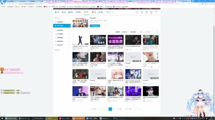The width and height of the screenshot is (215, 120).
Task: Select the favorites tab with star icon
Action: pyautogui.click(x=87, y=12)
